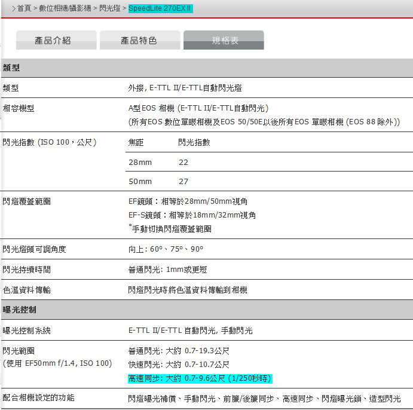Screen dimensions: 413x410
Task: Click EF鏡頭：相等於28mm/50mm視角 text
Action: tap(188, 201)
